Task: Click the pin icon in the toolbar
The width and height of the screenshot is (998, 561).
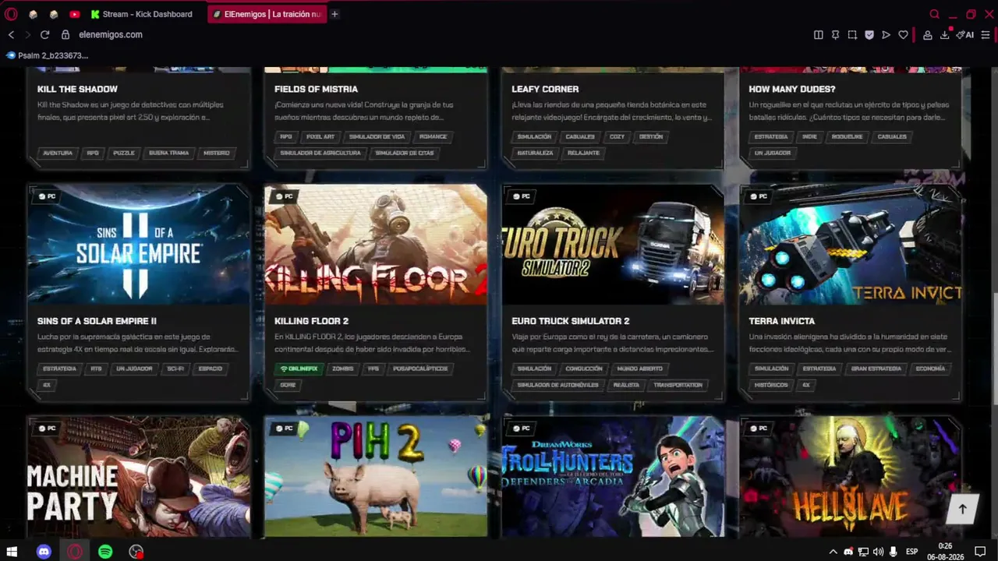Action: point(835,35)
